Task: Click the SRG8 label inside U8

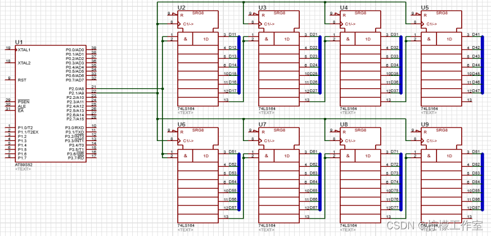Action: tap(361, 130)
